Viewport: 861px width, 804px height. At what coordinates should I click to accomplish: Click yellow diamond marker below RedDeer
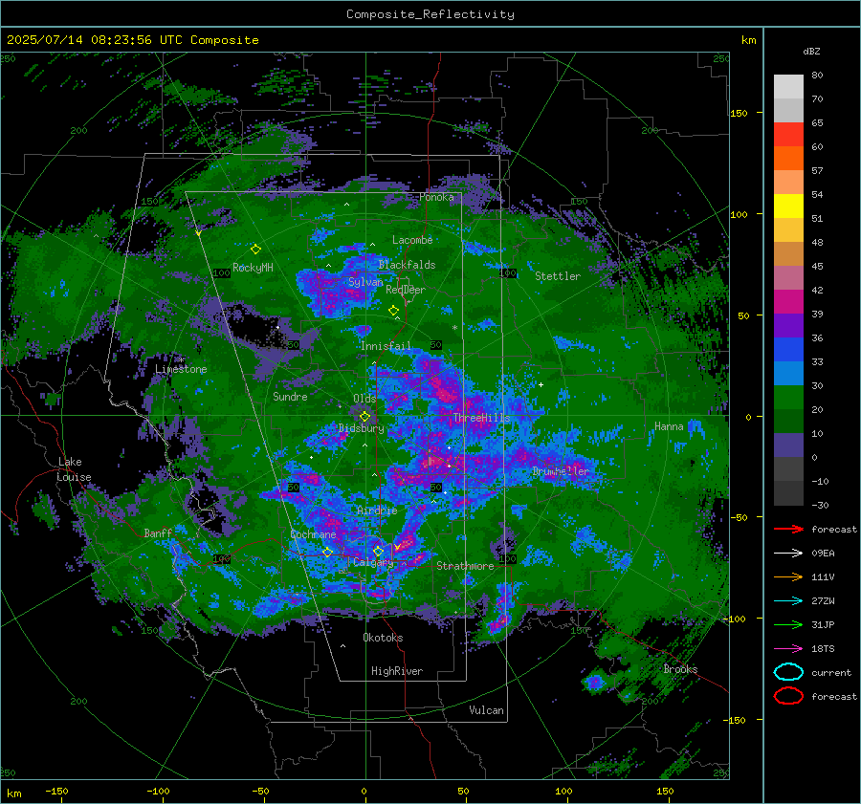coord(393,311)
